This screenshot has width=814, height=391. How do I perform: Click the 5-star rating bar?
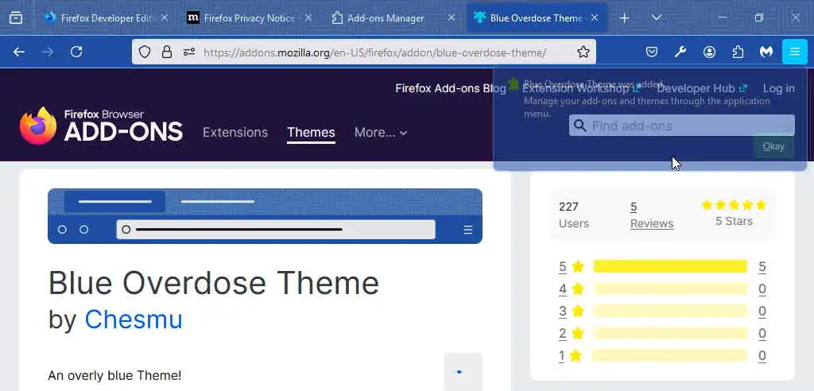(x=670, y=267)
